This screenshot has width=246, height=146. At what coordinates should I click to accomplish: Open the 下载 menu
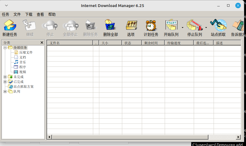(29, 14)
